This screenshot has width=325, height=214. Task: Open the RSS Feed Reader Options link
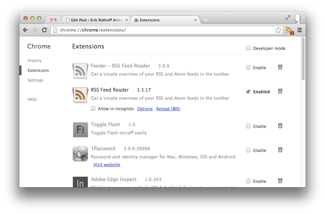tap(145, 109)
